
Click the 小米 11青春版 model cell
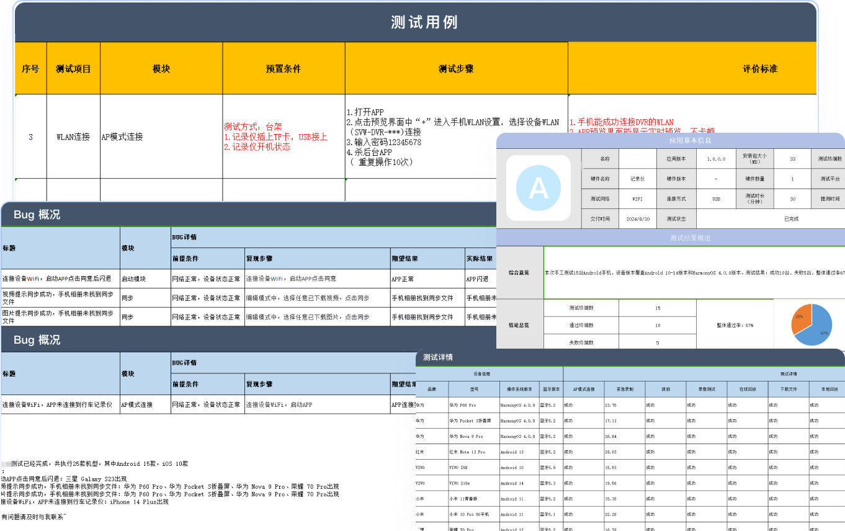pyautogui.click(x=474, y=498)
